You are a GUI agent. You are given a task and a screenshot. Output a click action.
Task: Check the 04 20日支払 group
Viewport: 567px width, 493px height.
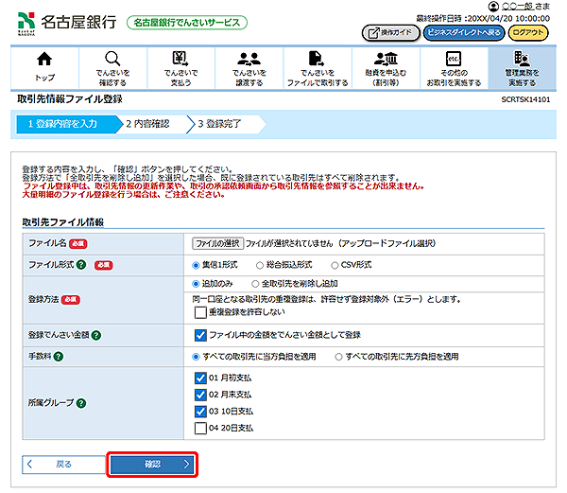pyautogui.click(x=199, y=429)
